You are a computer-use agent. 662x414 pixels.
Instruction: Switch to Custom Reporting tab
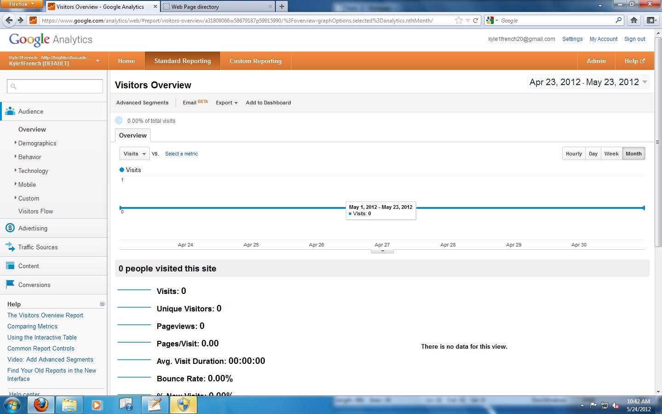(255, 61)
